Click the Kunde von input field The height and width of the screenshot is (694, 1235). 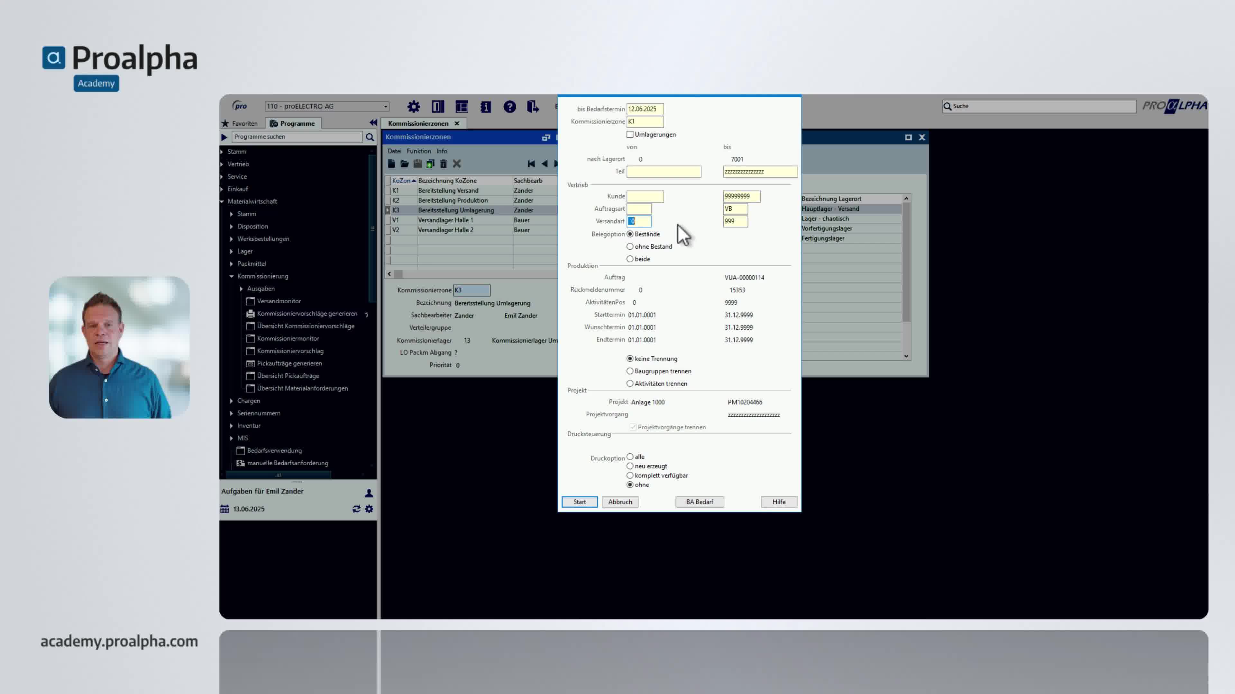click(645, 196)
